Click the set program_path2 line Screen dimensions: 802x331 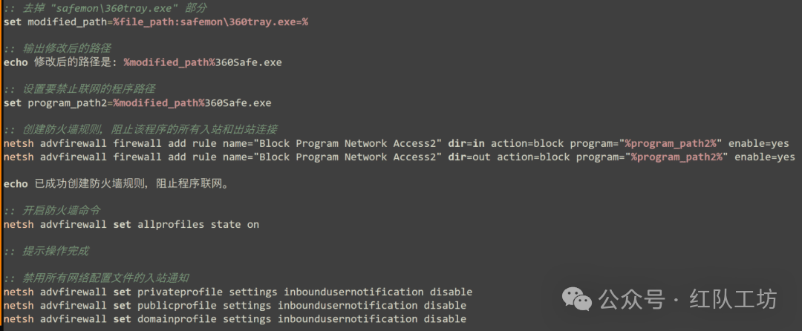137,103
